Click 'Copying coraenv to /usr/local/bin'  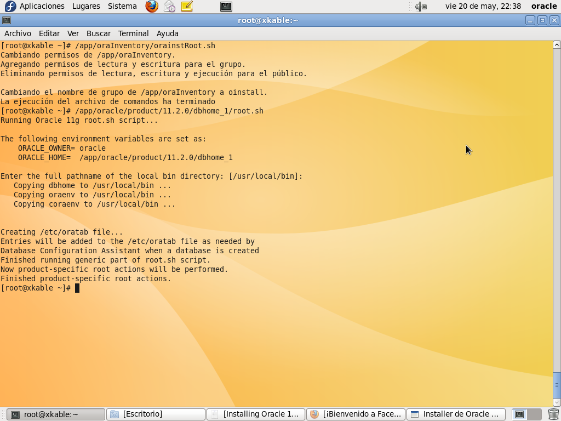click(94, 204)
